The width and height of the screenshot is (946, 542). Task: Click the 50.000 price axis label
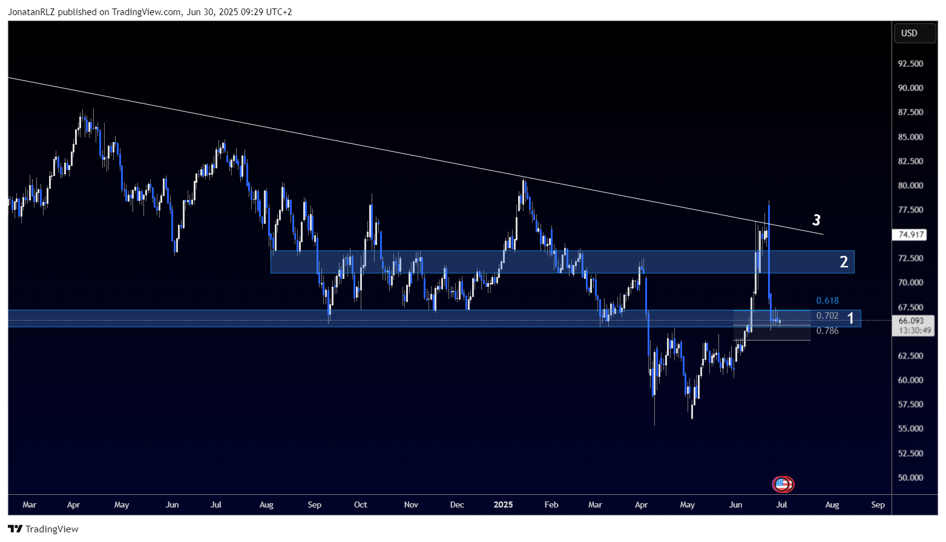coord(910,478)
